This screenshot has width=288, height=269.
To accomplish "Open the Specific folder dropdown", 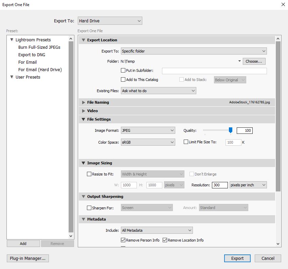I will pyautogui.click(x=194, y=51).
